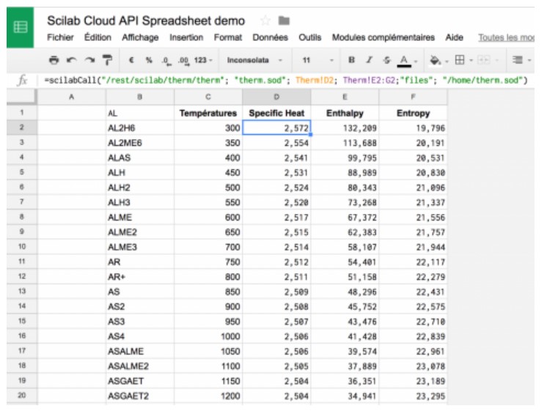Open Google Sheets home icon
The image size is (547, 414).
(20, 27)
